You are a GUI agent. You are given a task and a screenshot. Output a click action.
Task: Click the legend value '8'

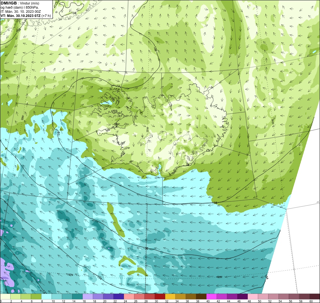tap(42, 301)
